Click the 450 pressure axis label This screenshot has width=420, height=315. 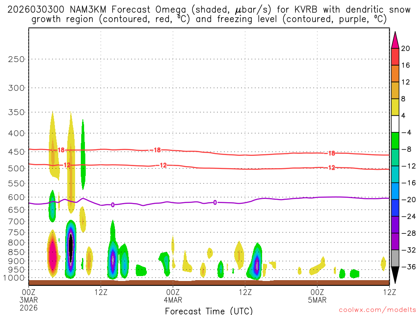[x=16, y=152]
